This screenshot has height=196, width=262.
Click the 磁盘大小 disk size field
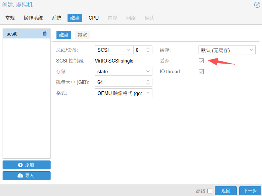coord(120,82)
